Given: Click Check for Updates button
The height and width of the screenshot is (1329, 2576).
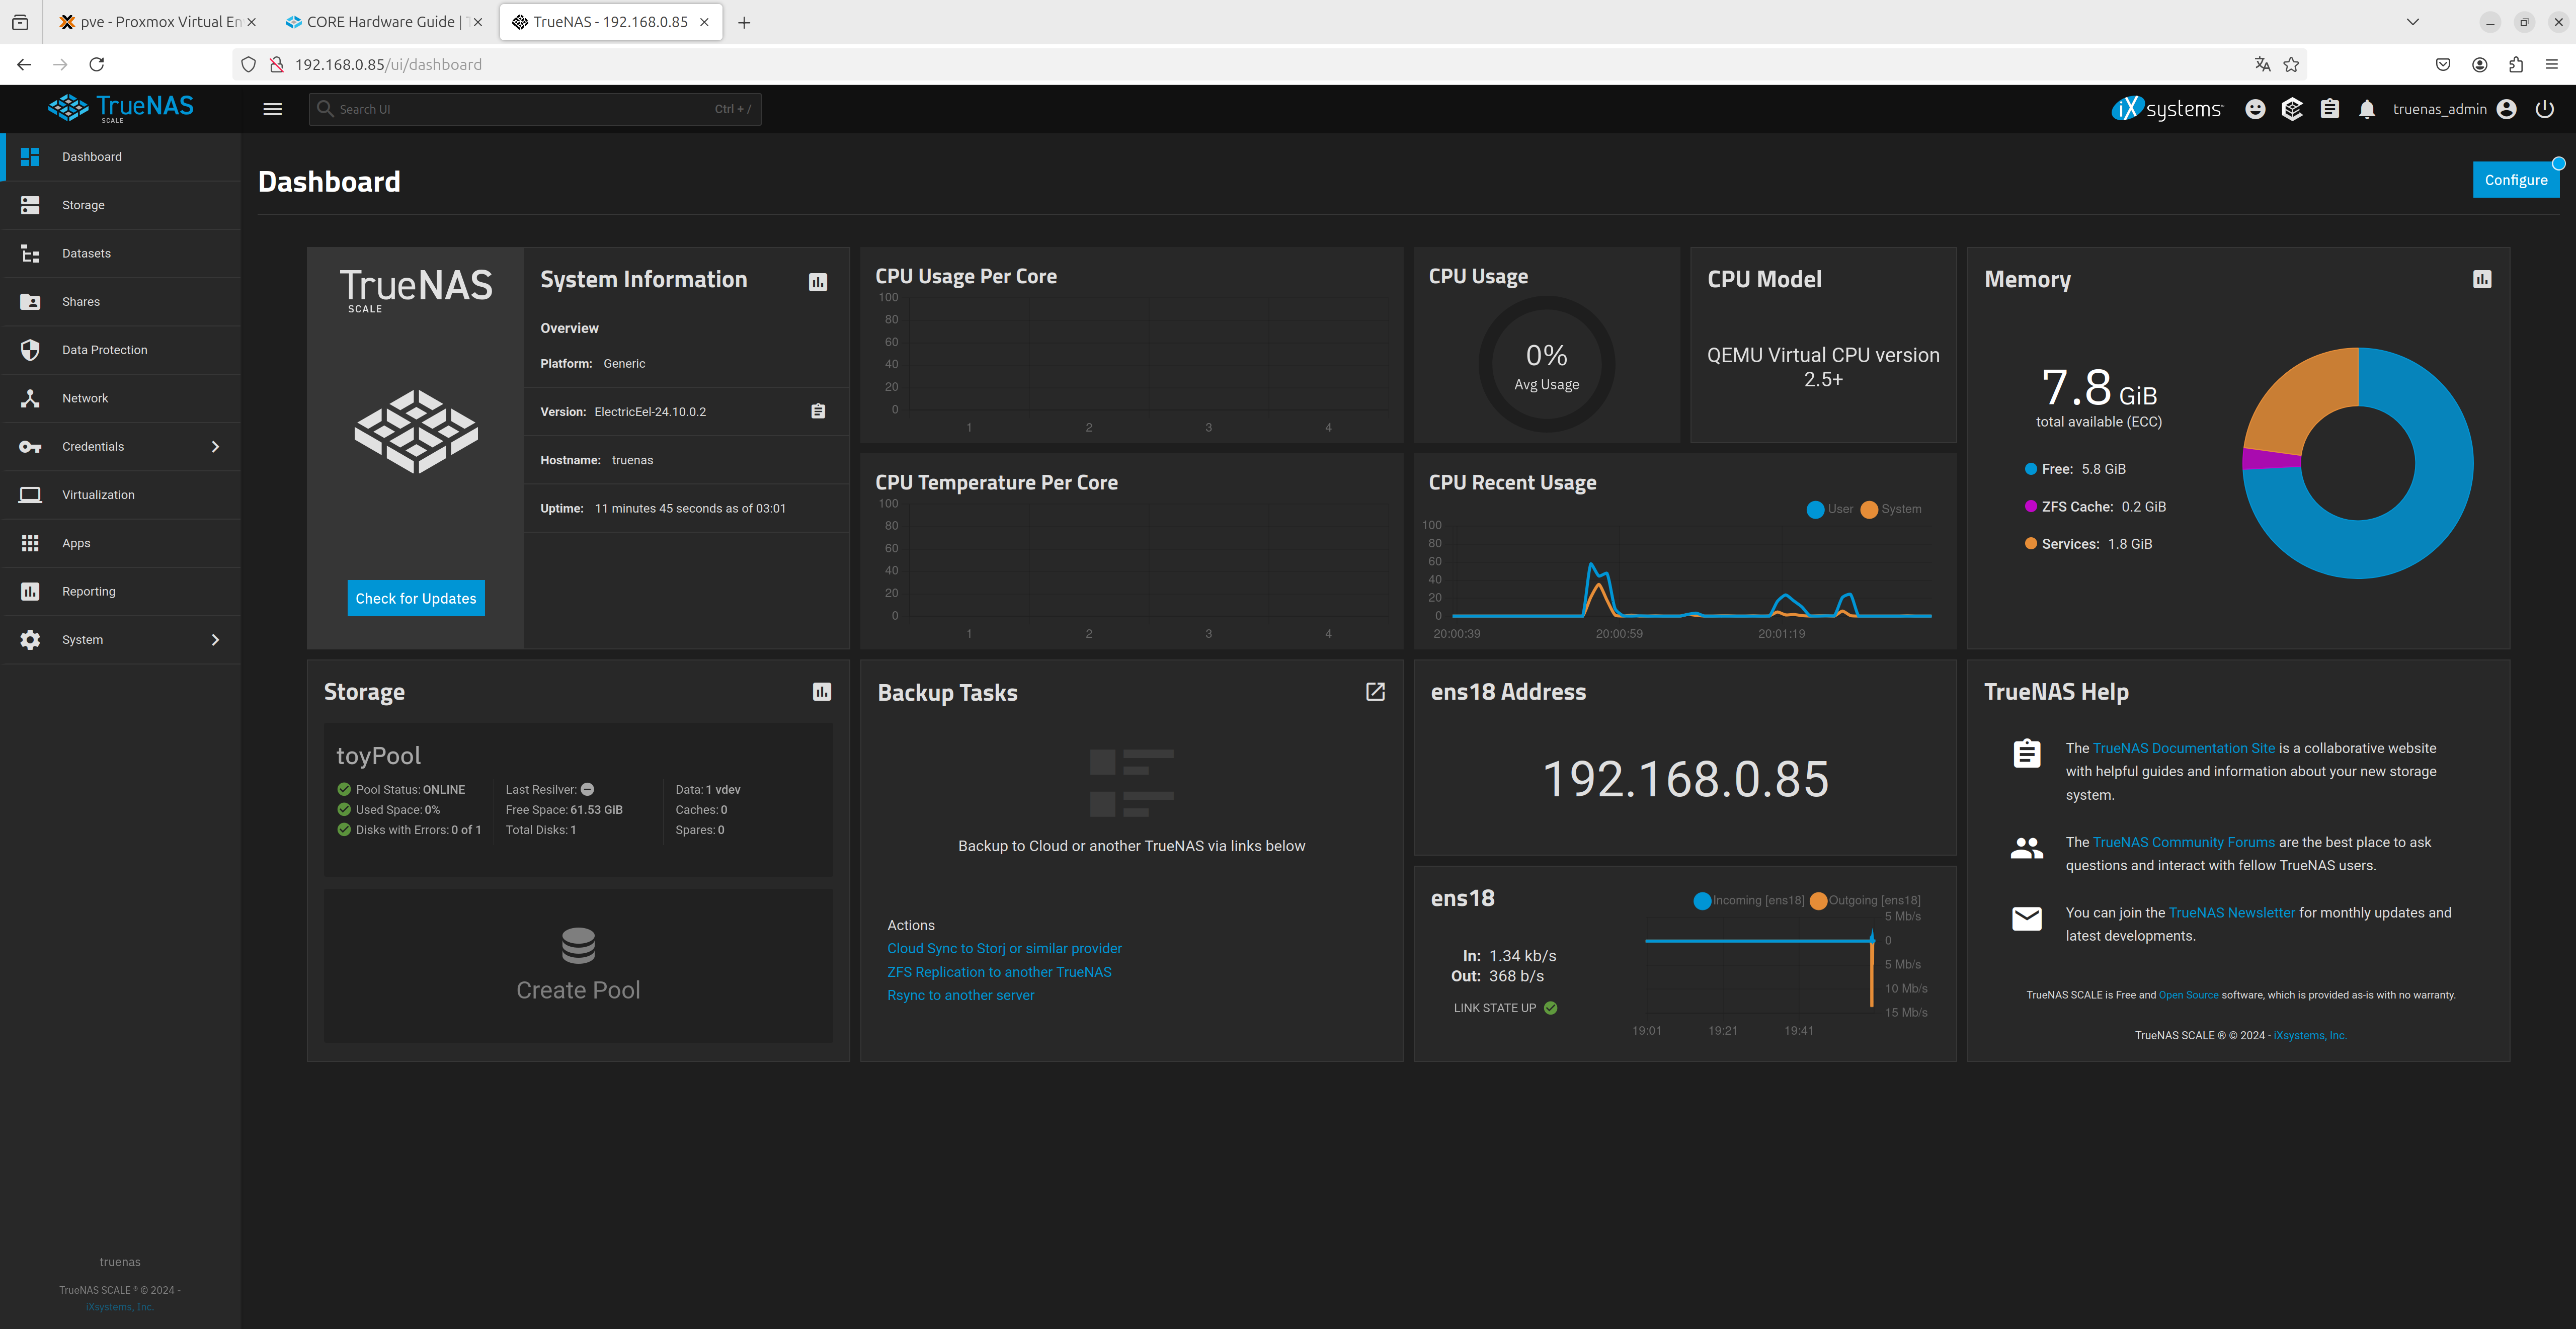Looking at the screenshot, I should [x=416, y=598].
